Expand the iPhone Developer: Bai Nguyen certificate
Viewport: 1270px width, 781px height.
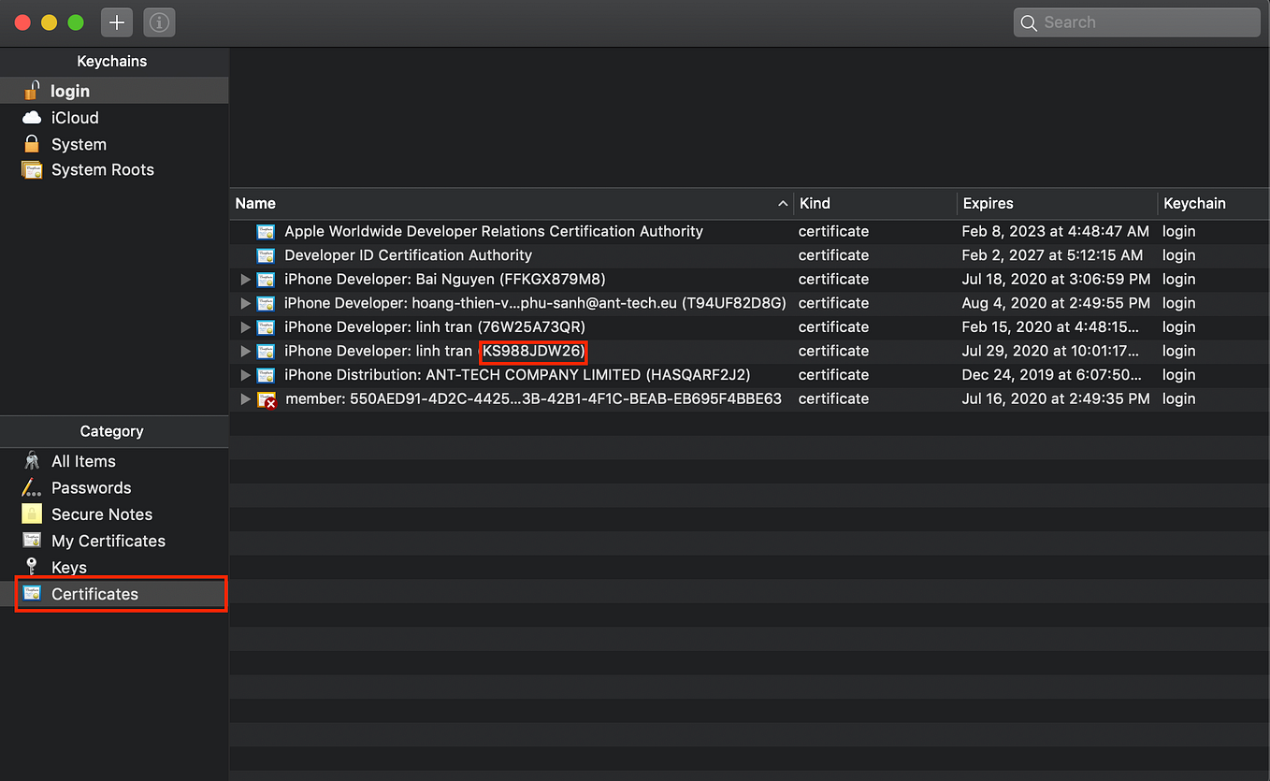pos(246,280)
